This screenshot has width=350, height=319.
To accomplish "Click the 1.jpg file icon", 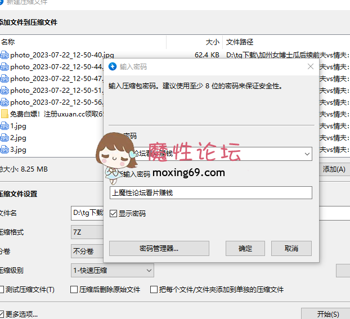I will (5, 126).
